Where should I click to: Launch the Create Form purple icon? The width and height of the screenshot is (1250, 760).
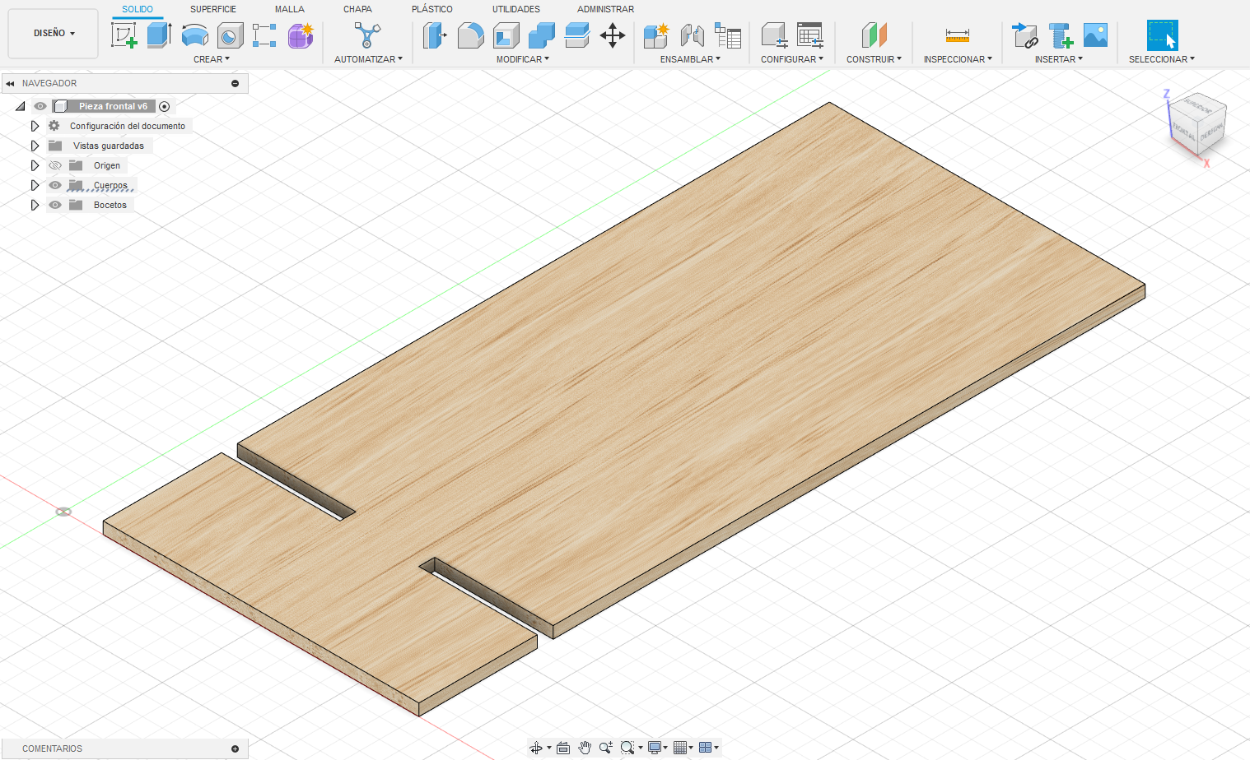(301, 35)
